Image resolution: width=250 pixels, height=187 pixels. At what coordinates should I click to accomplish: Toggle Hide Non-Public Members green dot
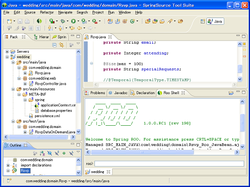pos(64,153)
